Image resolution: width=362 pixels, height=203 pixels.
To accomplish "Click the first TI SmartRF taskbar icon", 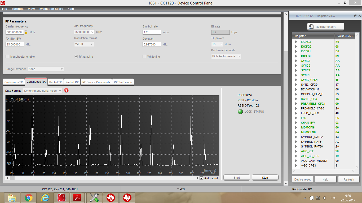I will coord(111,198).
